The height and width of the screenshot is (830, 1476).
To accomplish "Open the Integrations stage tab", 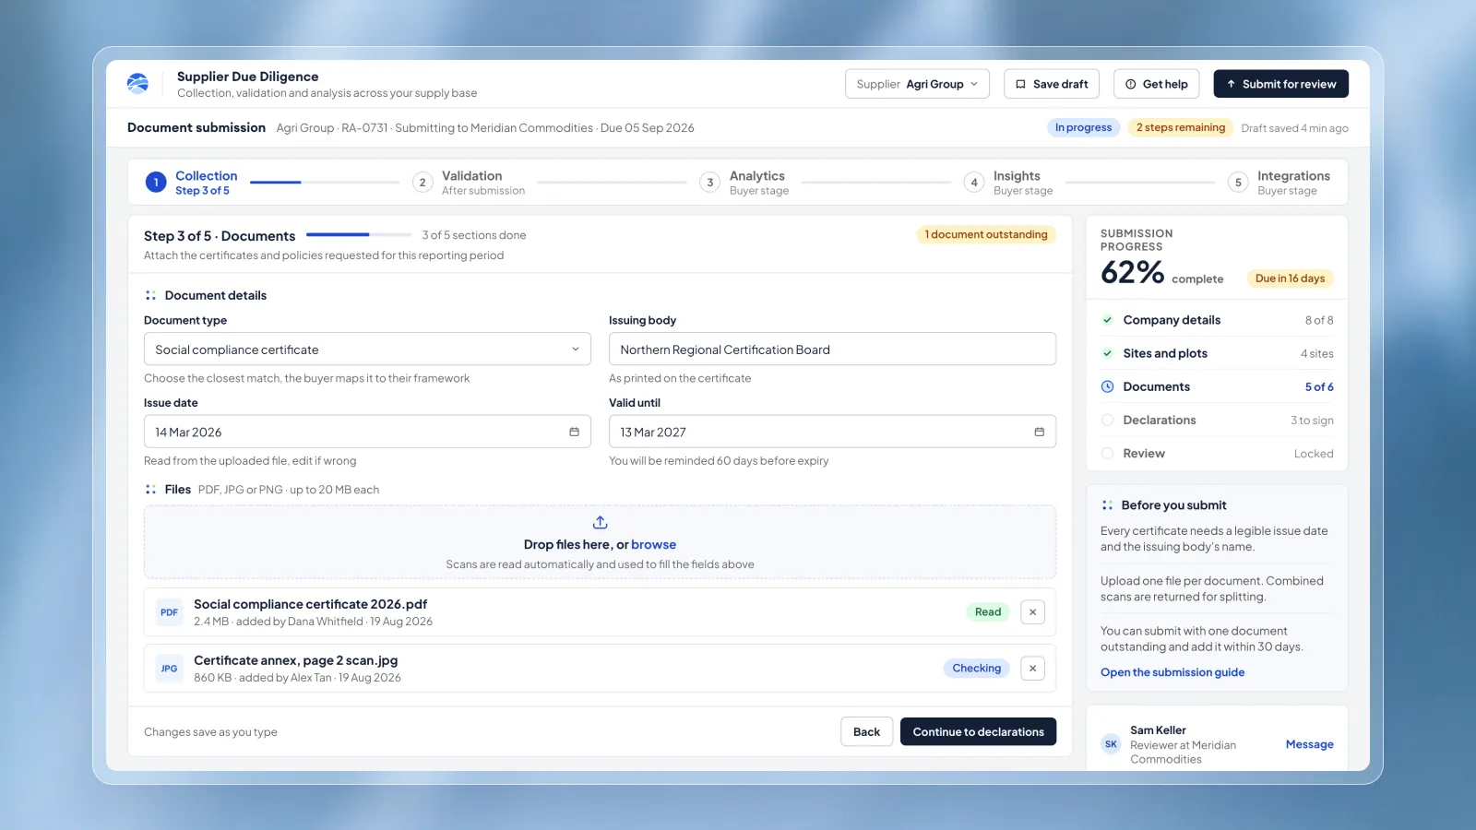I will coord(1280,183).
